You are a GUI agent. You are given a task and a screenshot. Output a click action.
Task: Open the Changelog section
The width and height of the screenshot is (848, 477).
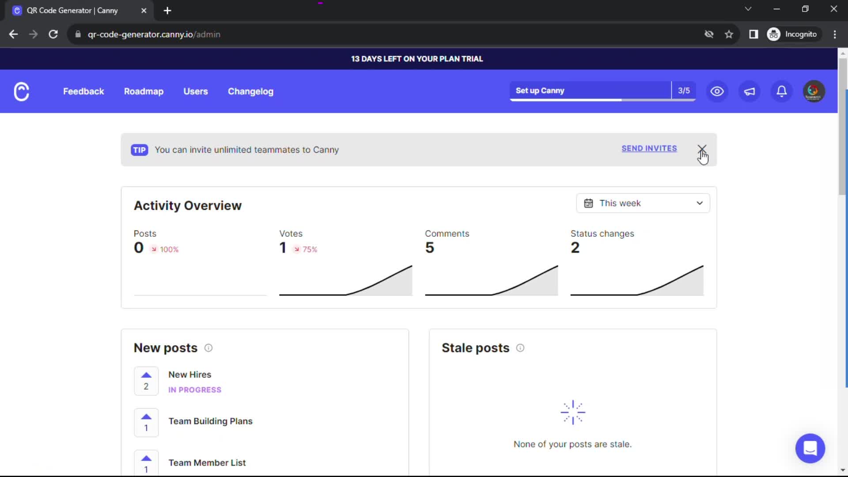click(x=250, y=91)
